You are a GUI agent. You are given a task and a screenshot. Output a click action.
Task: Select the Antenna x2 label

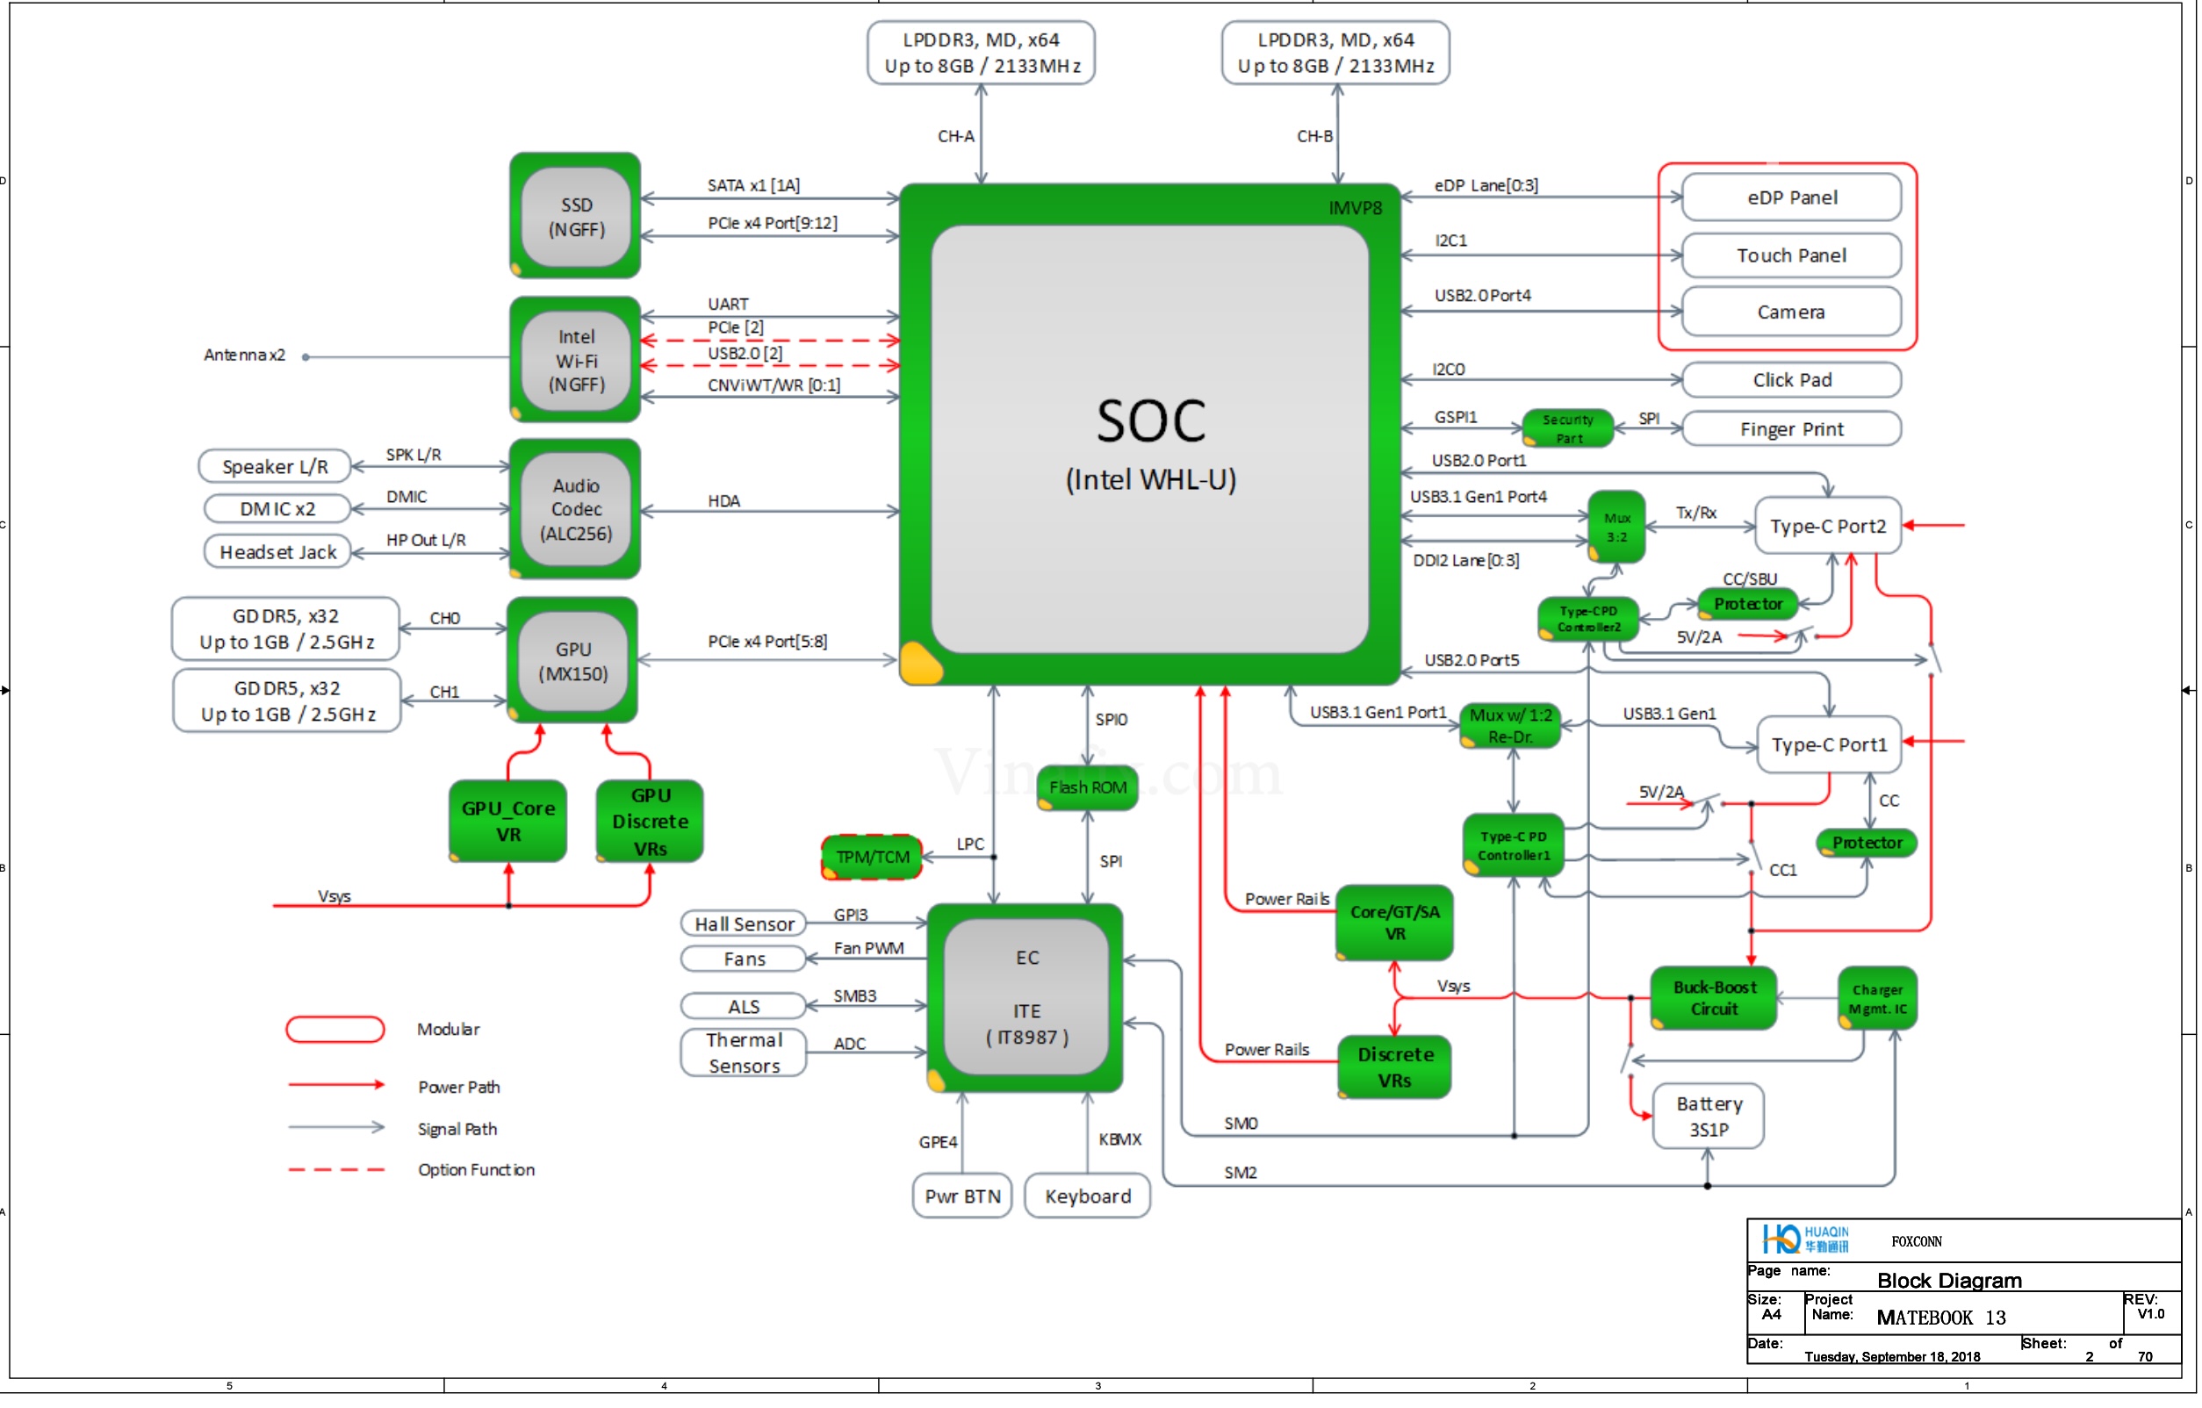tap(244, 355)
